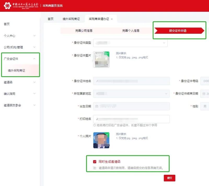Click the info icon under 打印姓名
The height and width of the screenshot is (186, 209).
click(x=94, y=125)
